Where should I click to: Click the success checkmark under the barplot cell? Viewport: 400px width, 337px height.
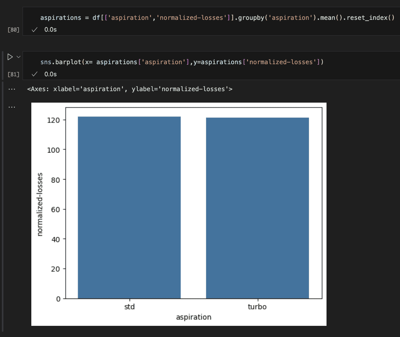[x=35, y=74]
